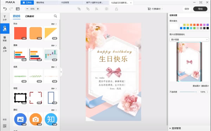This screenshot has width=211, height=131.
Task: Insert the grid candlestick chart
Action: 51,55
